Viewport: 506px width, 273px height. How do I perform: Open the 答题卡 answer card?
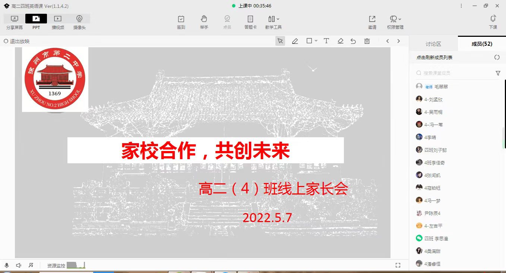[250, 22]
